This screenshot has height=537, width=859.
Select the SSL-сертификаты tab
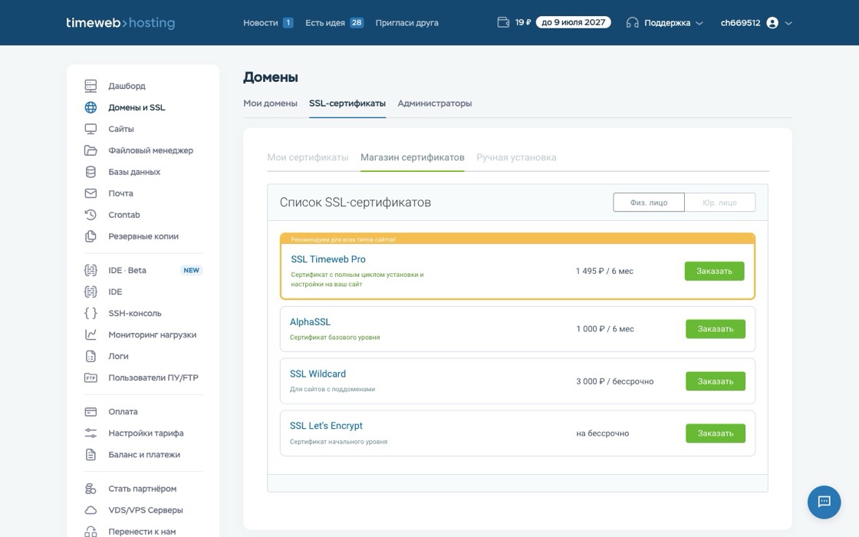coord(347,103)
